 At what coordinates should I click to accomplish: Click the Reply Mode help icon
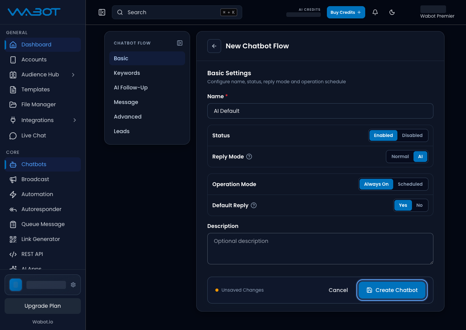[249, 157]
